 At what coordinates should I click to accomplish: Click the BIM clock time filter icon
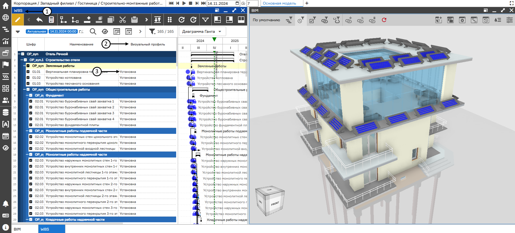[301, 20]
